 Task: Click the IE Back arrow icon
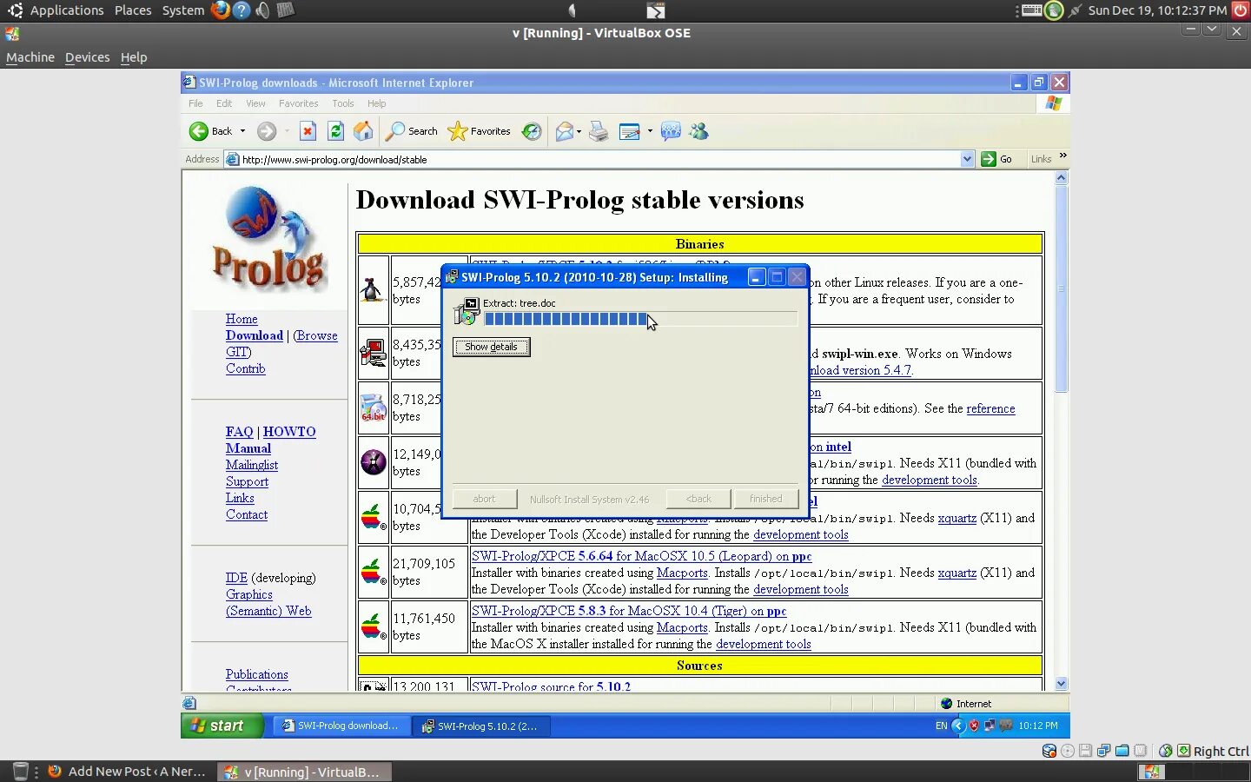[x=199, y=131]
